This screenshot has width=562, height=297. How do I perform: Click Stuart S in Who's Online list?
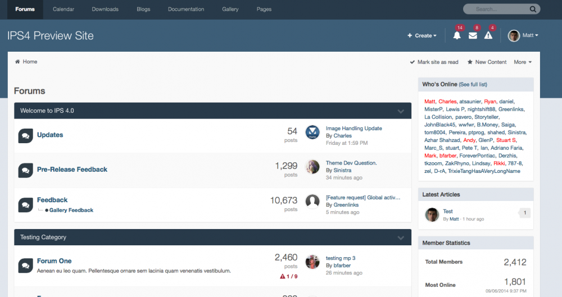(x=506, y=140)
